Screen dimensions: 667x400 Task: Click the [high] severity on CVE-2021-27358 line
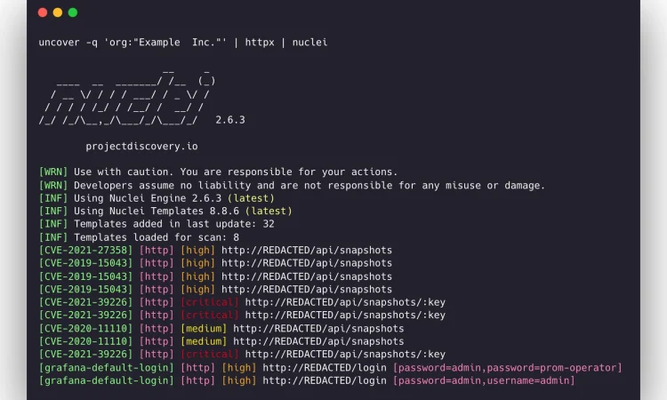coord(197,251)
